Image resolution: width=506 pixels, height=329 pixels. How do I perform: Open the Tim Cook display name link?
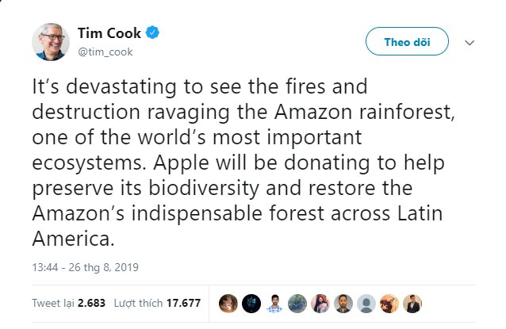[x=109, y=33]
